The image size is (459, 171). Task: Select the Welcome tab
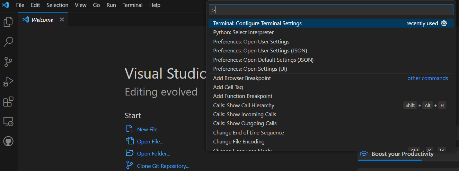[x=43, y=20]
